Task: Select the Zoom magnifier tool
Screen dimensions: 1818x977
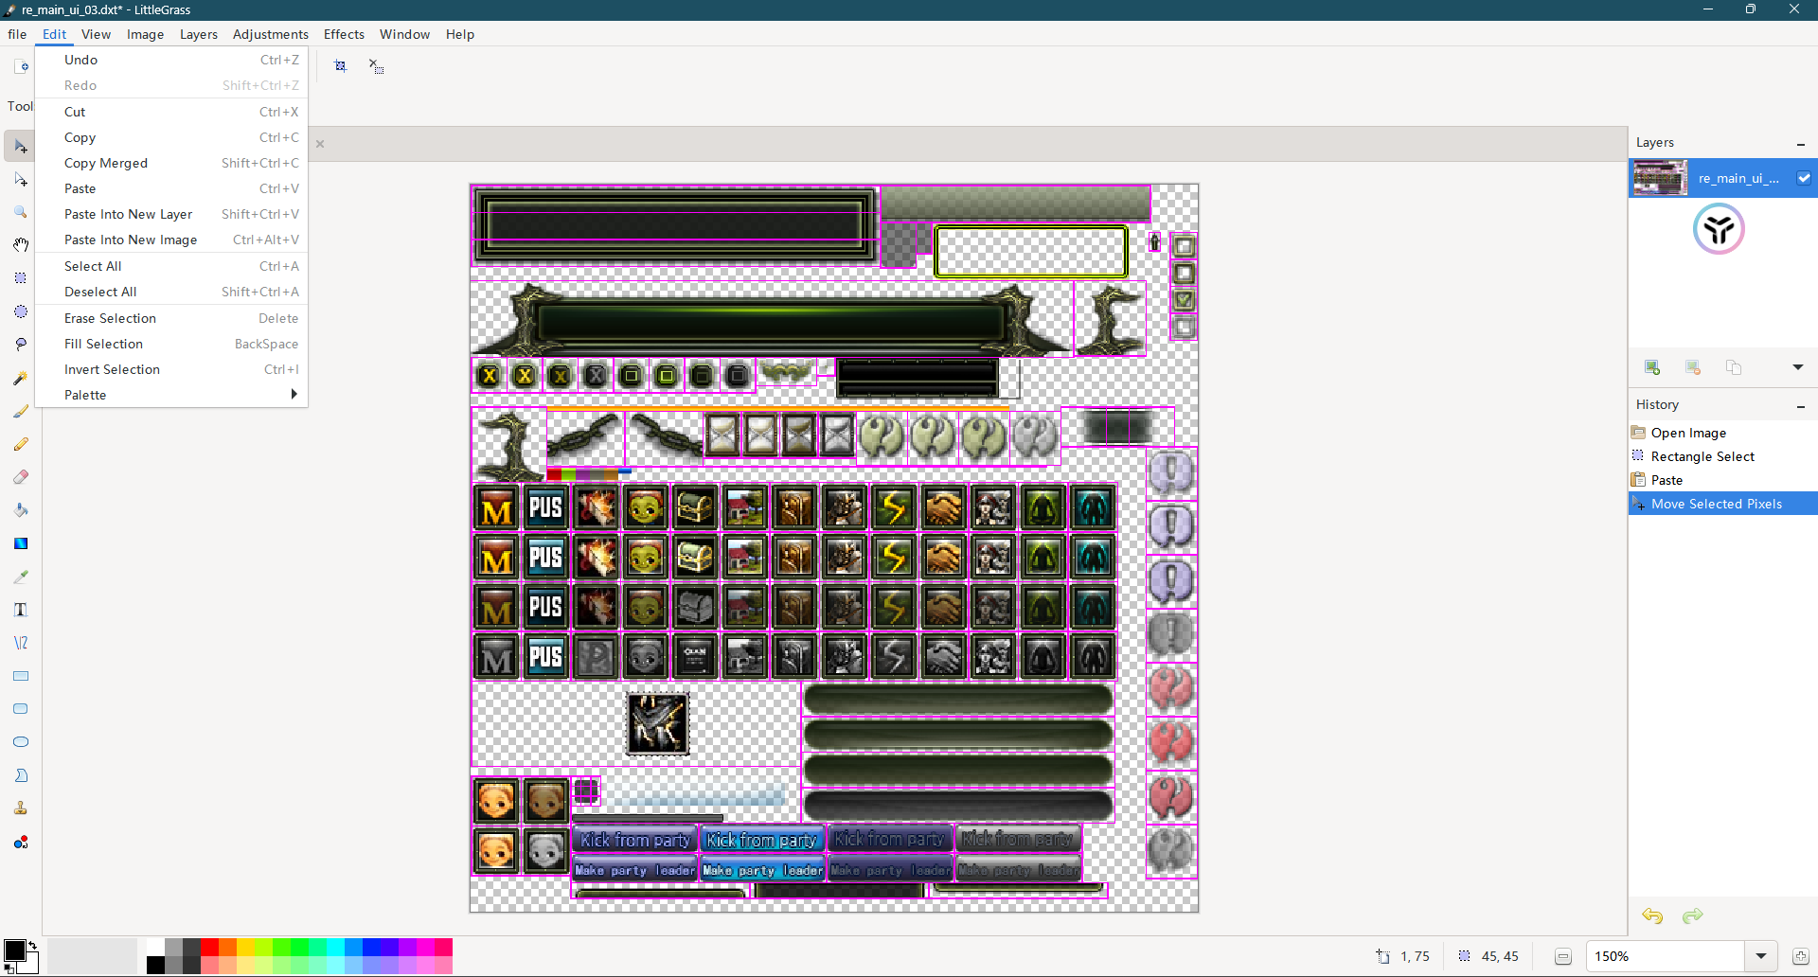Action: [21, 212]
